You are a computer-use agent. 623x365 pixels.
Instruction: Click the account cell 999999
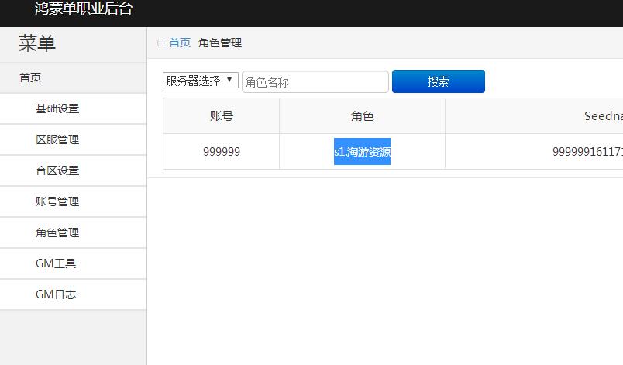click(222, 152)
